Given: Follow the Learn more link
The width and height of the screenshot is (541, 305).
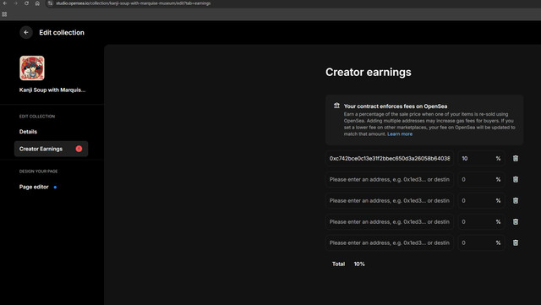Looking at the screenshot, I should (x=400, y=133).
